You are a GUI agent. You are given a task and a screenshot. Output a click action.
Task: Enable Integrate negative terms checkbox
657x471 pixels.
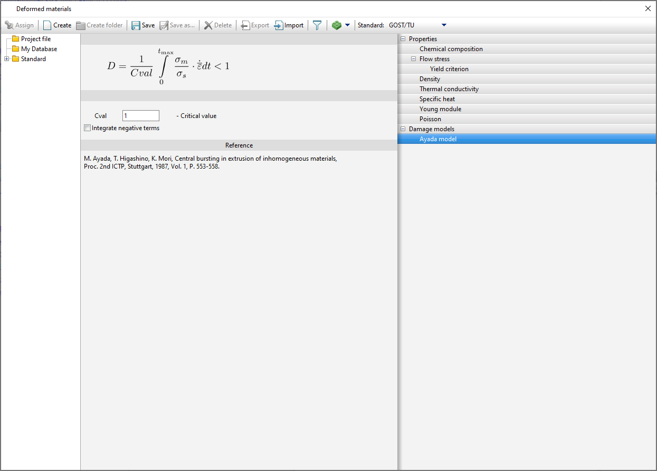point(88,128)
